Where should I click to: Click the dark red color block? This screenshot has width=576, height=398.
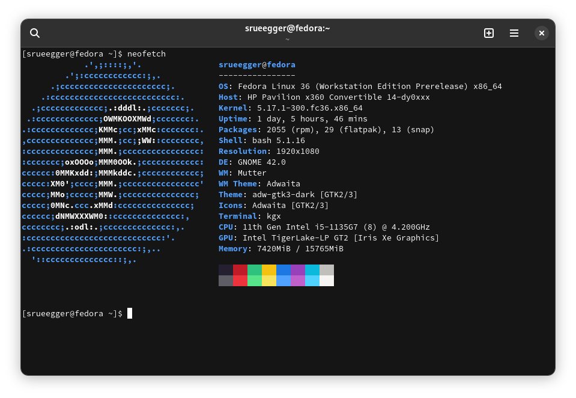pos(240,270)
